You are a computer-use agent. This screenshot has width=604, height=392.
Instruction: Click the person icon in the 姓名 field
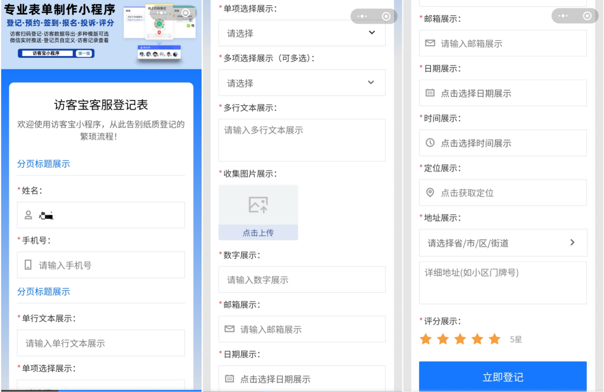pos(28,215)
